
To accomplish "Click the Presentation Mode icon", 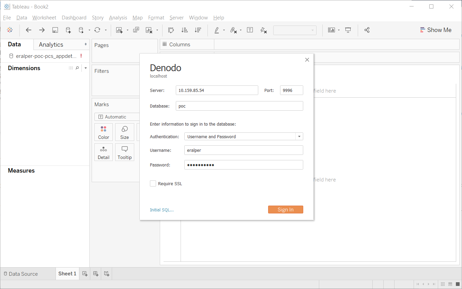I will (348, 30).
